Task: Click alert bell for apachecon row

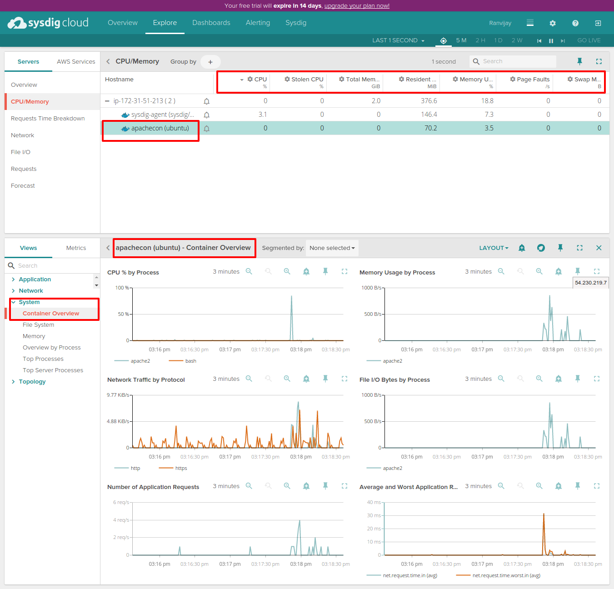Action: (x=207, y=129)
